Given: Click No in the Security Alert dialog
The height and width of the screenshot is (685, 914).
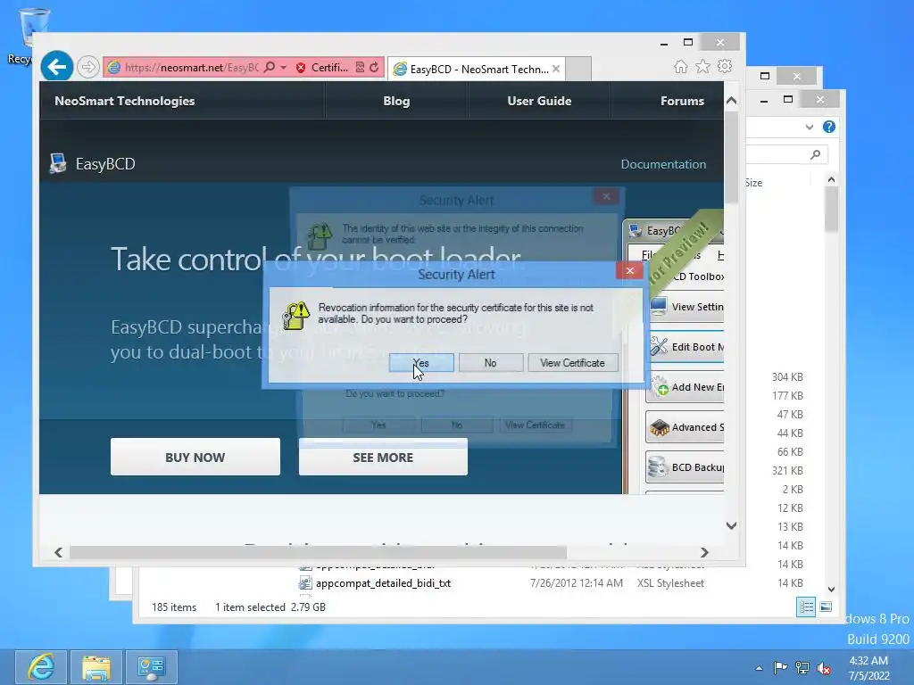Looking at the screenshot, I should point(490,363).
